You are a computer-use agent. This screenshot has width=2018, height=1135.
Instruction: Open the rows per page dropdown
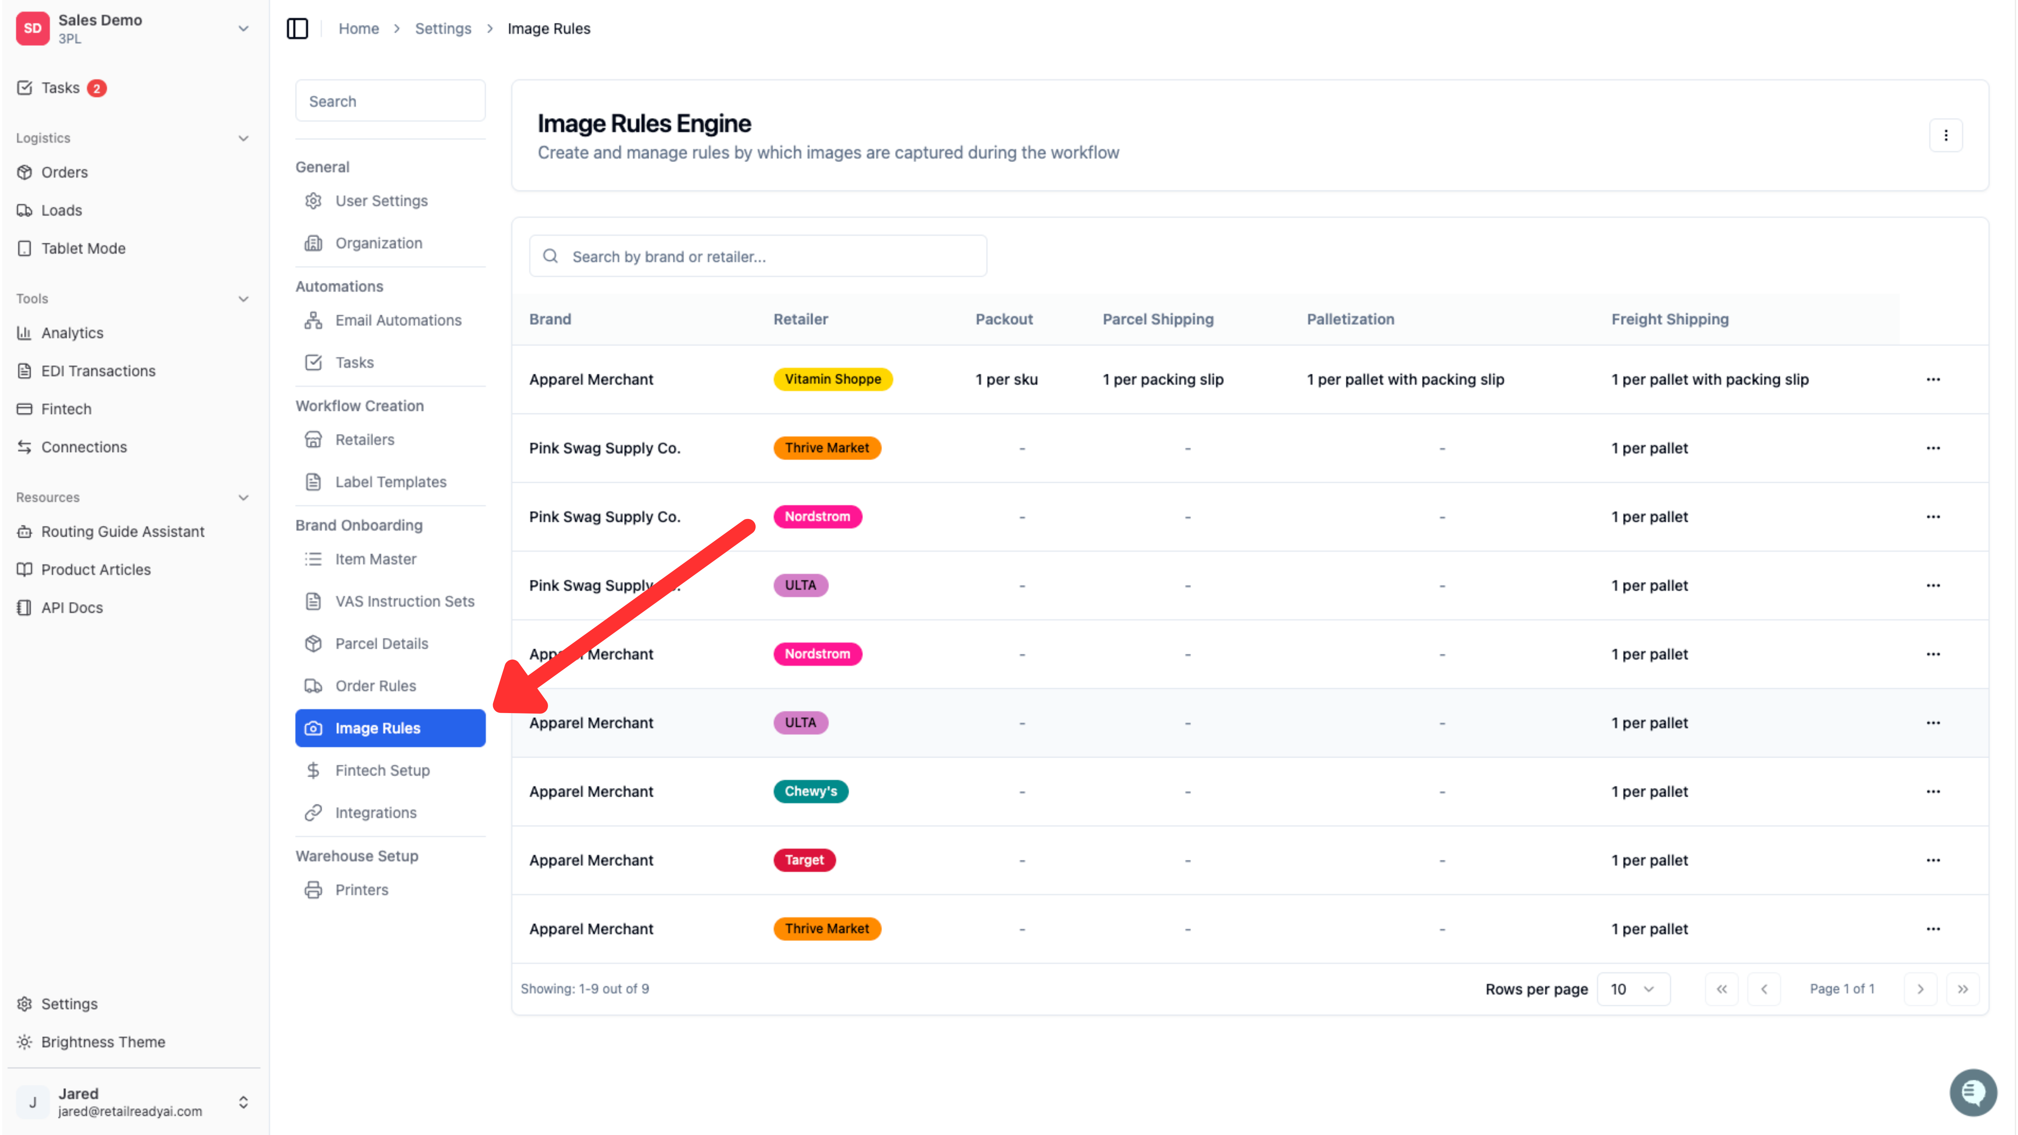(1633, 989)
